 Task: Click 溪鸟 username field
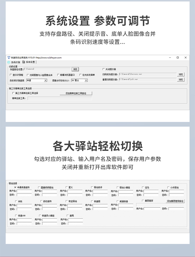(x=151, y=191)
